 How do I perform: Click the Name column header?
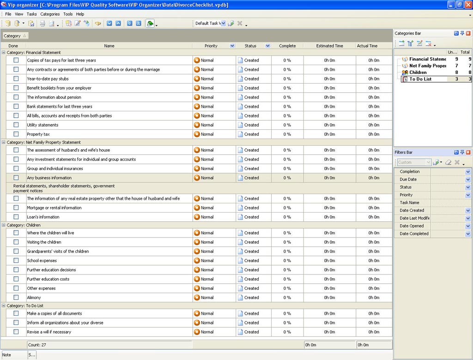pyautogui.click(x=109, y=46)
